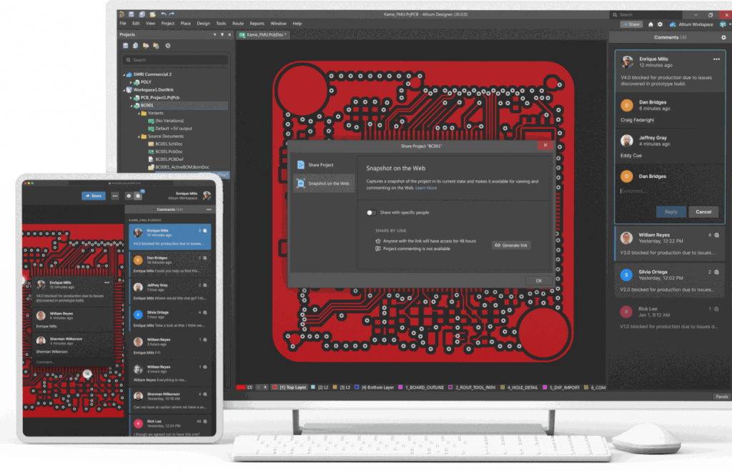Collapse the Variants folder

pyautogui.click(x=139, y=114)
